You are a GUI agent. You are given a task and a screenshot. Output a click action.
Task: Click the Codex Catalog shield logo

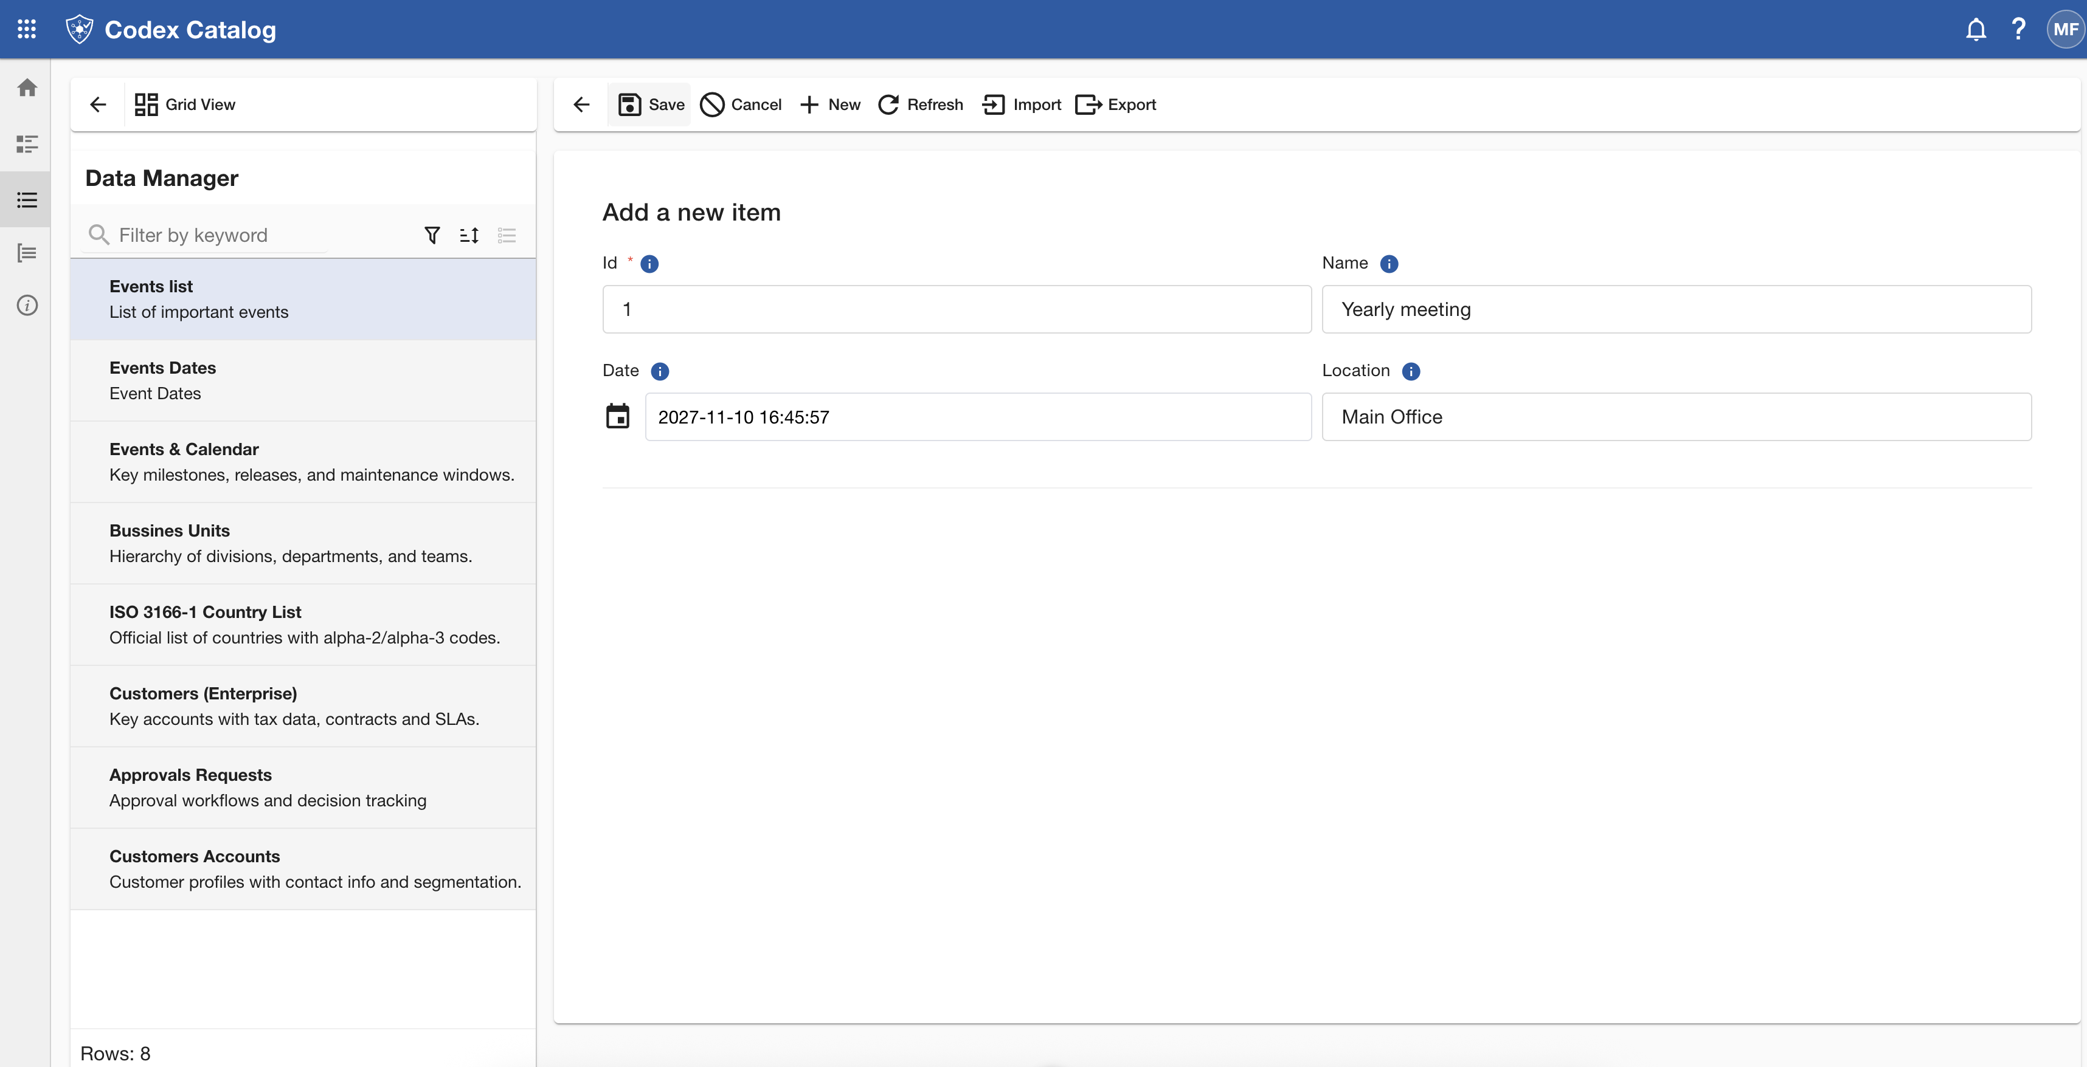(80, 29)
